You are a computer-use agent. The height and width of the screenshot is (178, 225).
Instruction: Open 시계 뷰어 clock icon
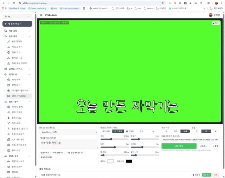[8, 80]
